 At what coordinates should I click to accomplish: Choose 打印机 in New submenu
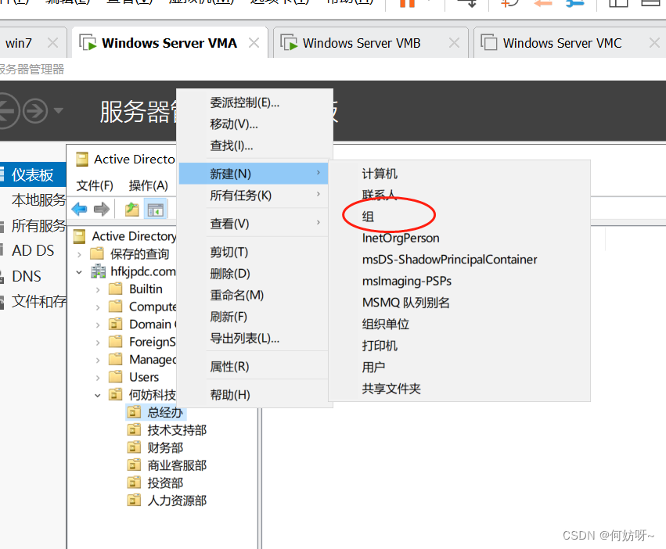[x=380, y=346]
